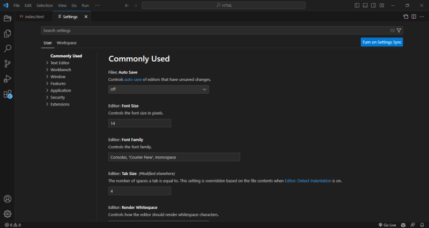
Task: Focus the Search settings field
Action: click(x=222, y=31)
